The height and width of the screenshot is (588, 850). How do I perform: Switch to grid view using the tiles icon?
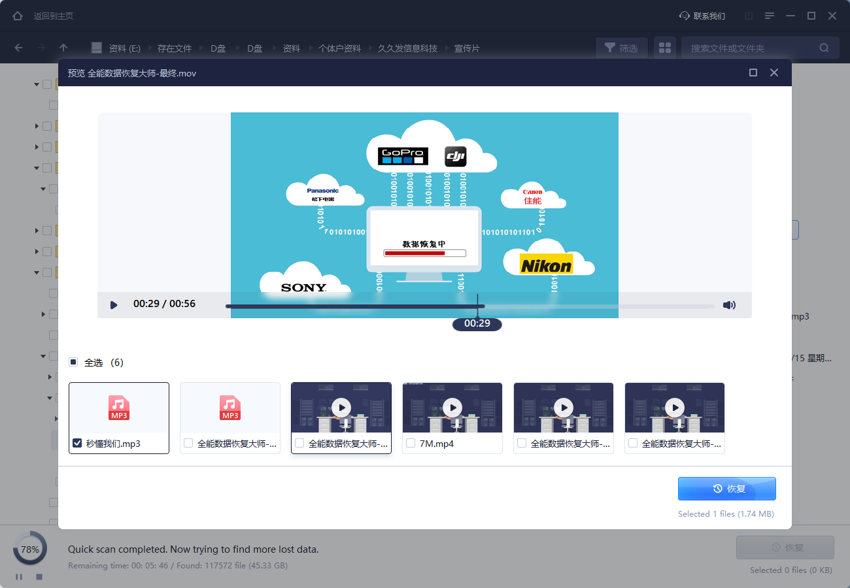tap(665, 48)
